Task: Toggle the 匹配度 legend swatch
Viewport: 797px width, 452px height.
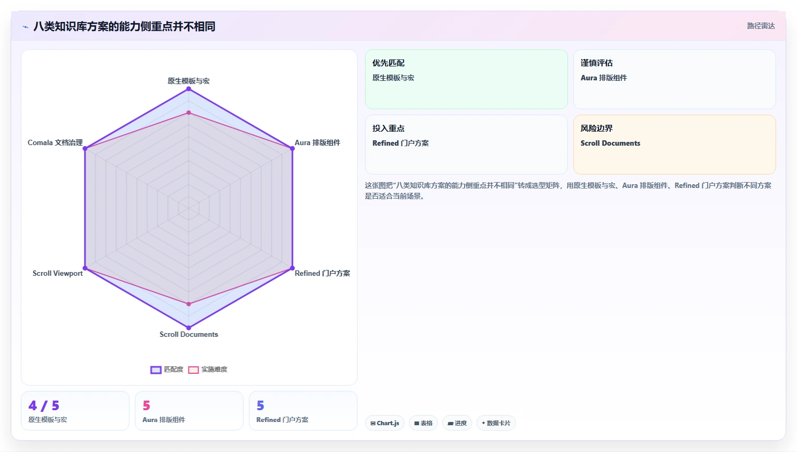Action: click(156, 370)
